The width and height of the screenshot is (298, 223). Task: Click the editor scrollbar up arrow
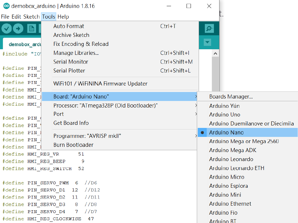pyautogui.click(x=215, y=54)
